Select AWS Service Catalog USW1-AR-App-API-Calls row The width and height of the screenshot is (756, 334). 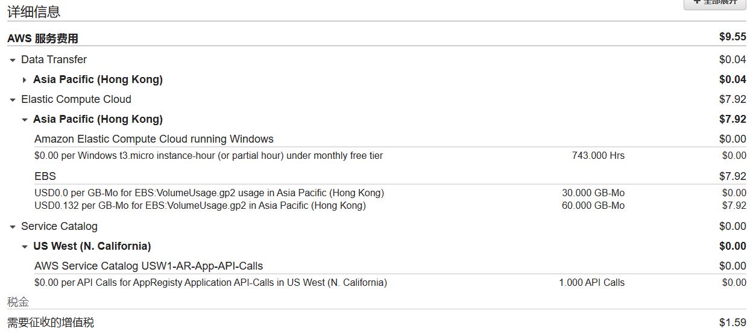click(148, 266)
